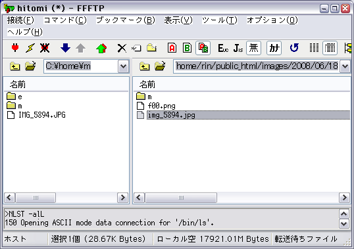
Task: Click the 名前 column header in local pane
Action: pyautogui.click(x=66, y=85)
